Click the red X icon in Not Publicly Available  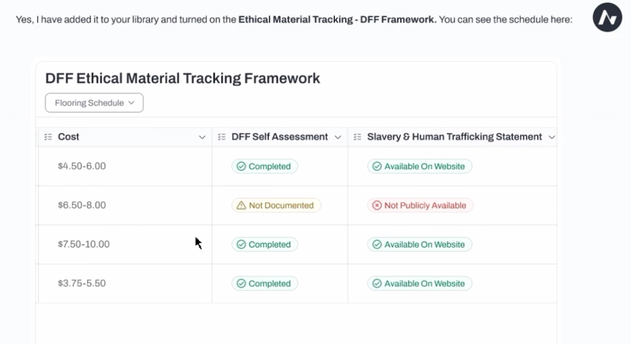(x=377, y=206)
